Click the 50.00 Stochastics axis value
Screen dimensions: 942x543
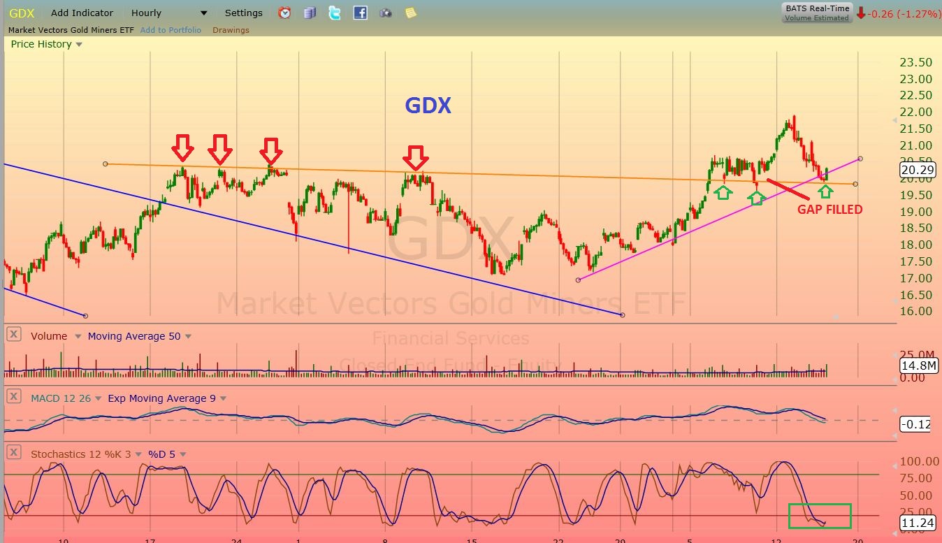(x=915, y=495)
